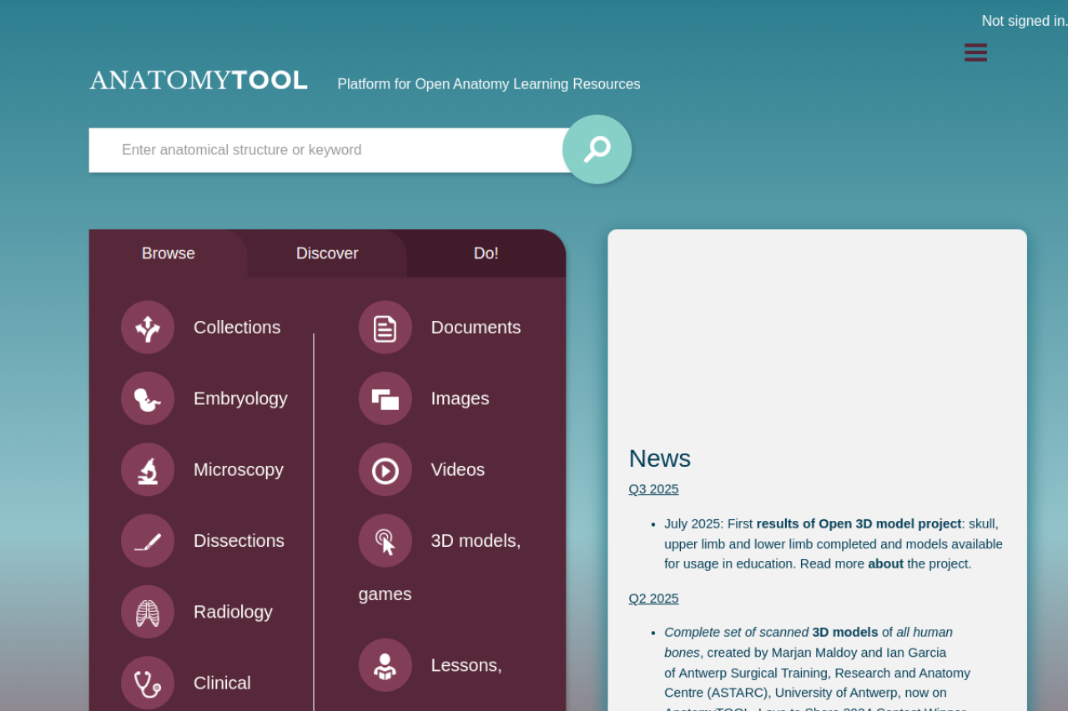Switch to the Discover tab
This screenshot has height=711, width=1068.
pos(327,253)
